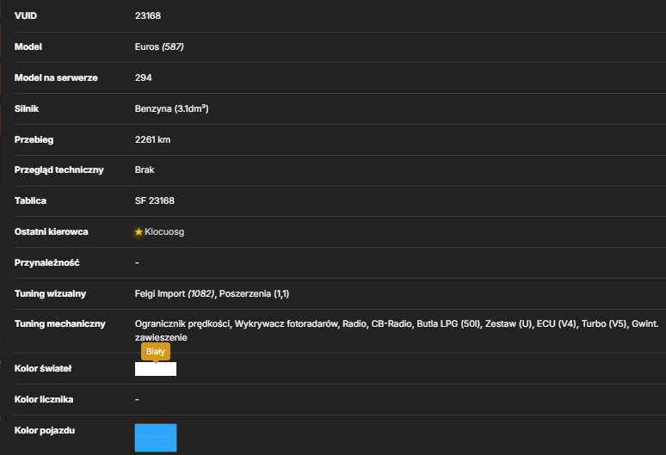The height and width of the screenshot is (455, 666).
Task: Click the Turbo (V5) tuning entry
Action: pos(604,324)
